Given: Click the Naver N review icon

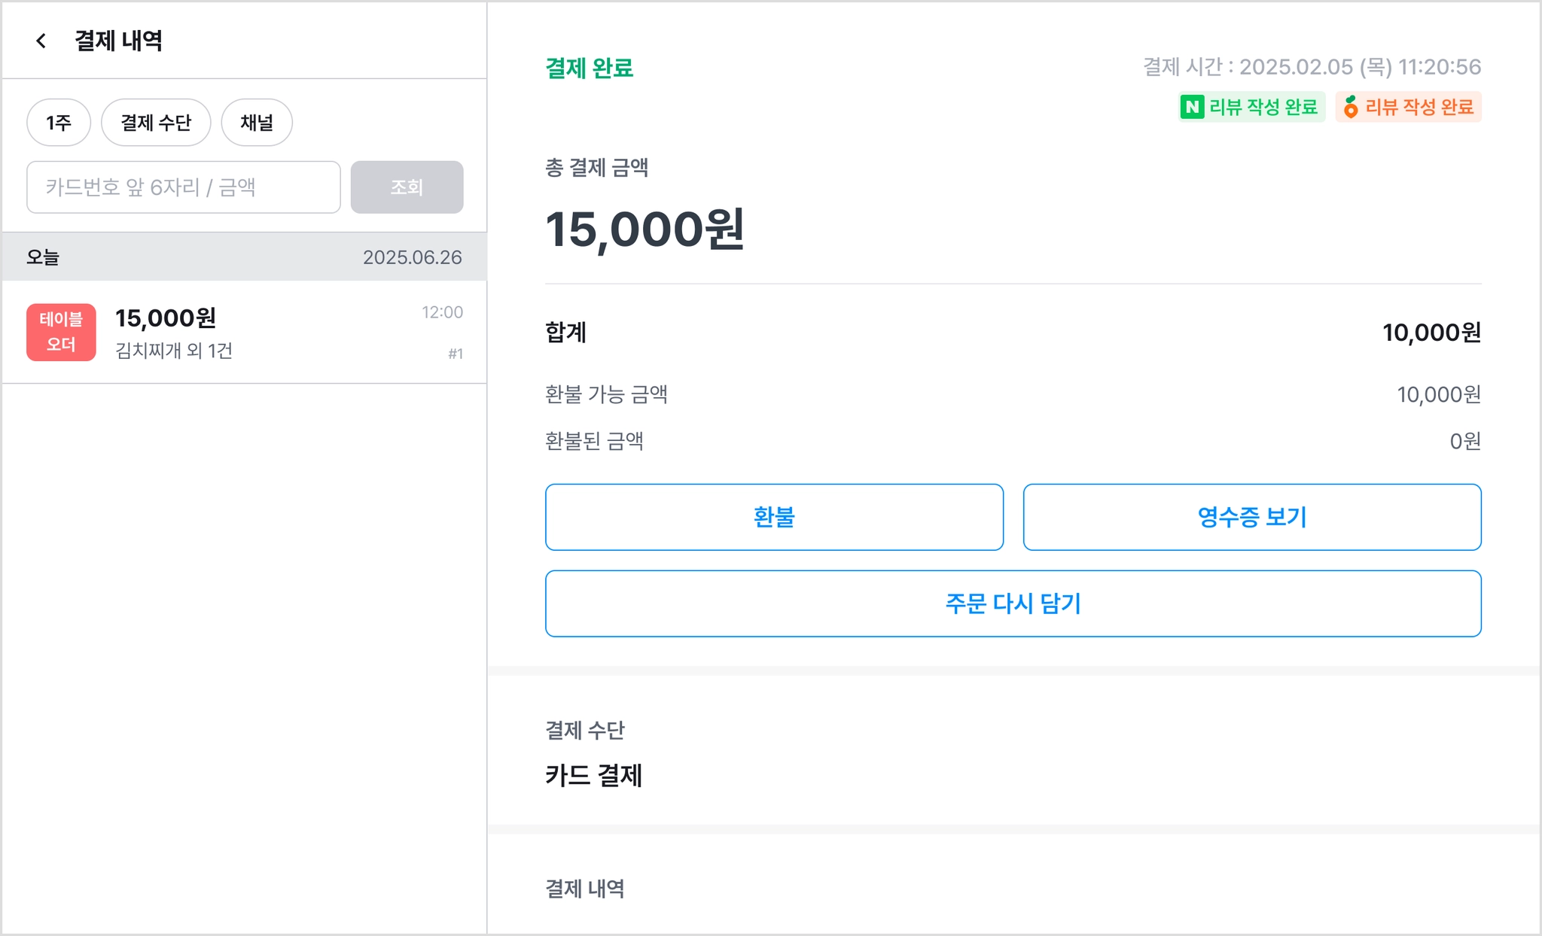Looking at the screenshot, I should tap(1192, 107).
